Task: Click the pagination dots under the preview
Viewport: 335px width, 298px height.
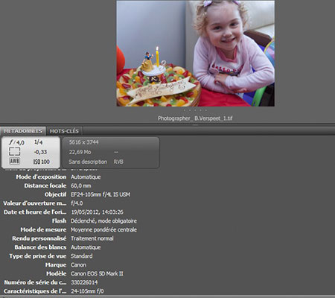Action: pos(195,110)
